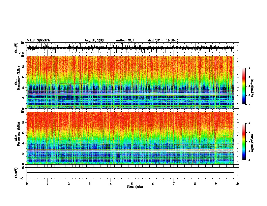Click the "-3" label on ch.1 color bar
This screenshot has width=267, height=206.
[249, 68]
